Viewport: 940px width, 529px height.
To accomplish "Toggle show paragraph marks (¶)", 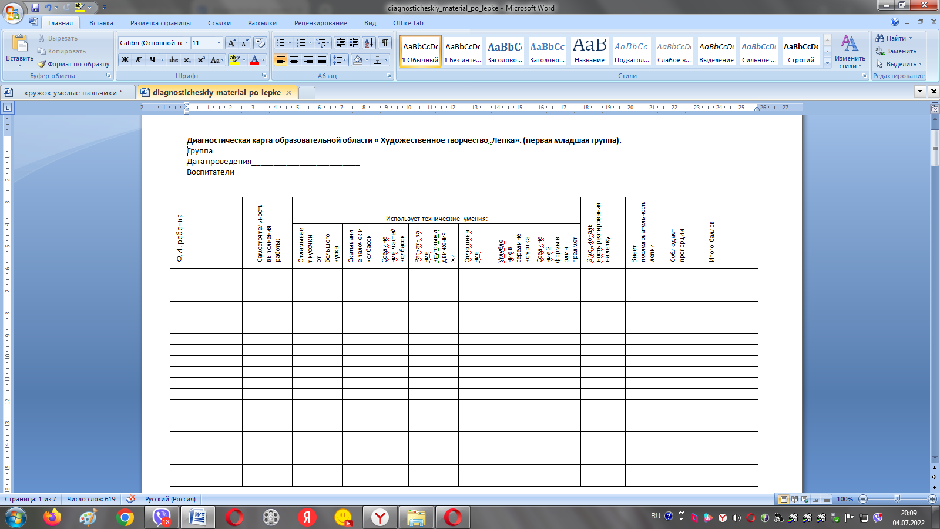I will 385,43.
